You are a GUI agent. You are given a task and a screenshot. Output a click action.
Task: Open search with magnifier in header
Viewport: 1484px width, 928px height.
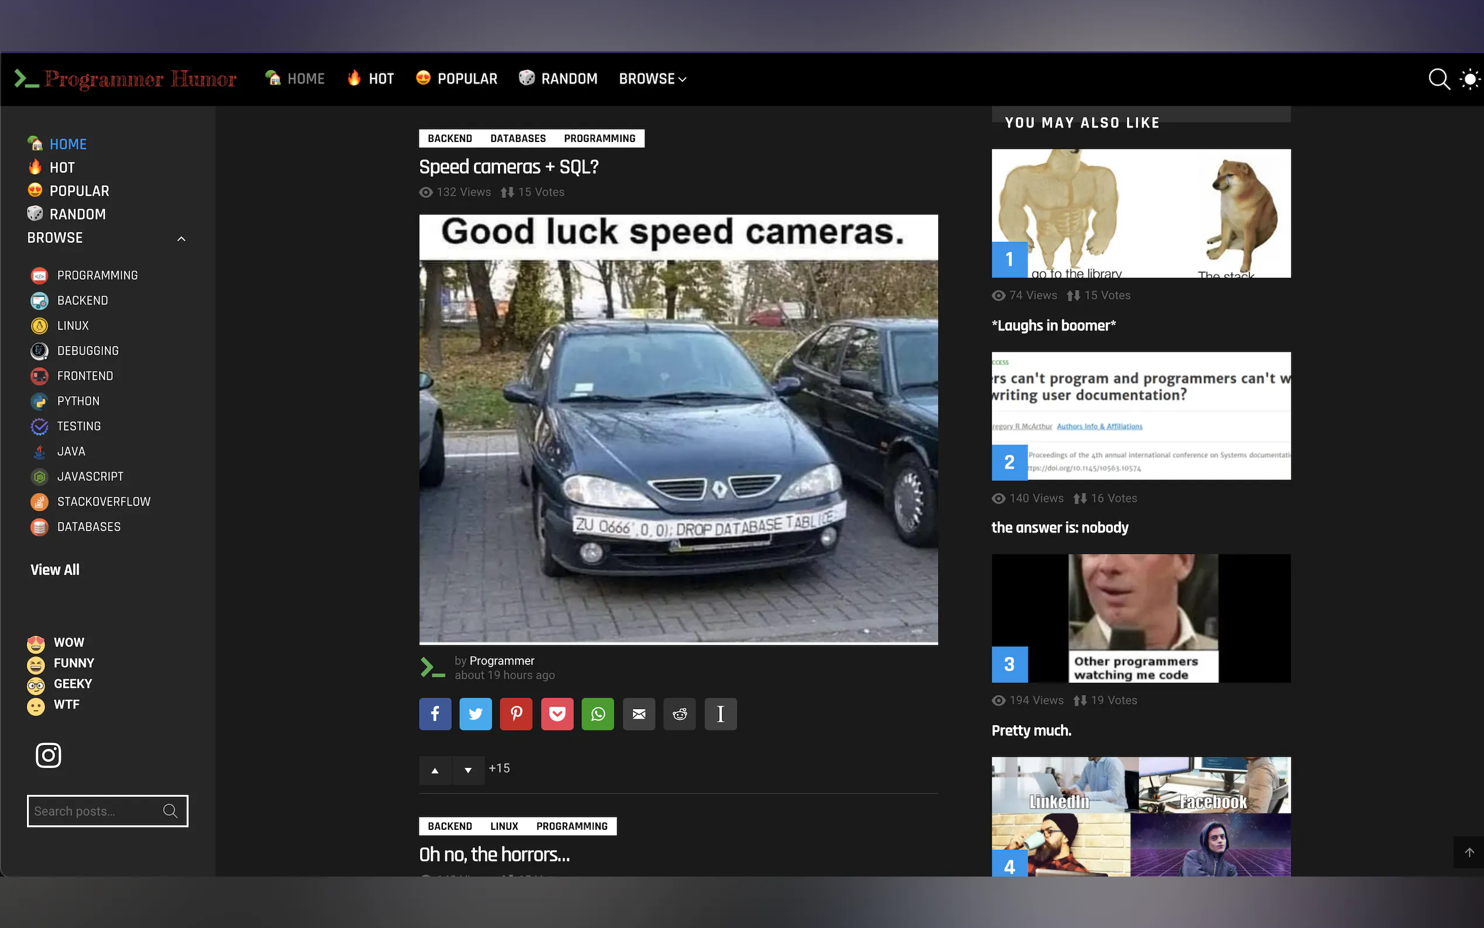tap(1438, 79)
